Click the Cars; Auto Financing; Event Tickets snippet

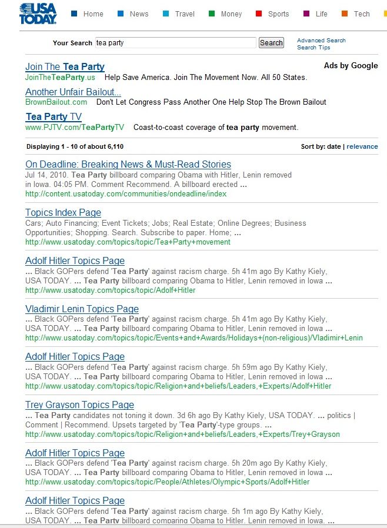166,228
